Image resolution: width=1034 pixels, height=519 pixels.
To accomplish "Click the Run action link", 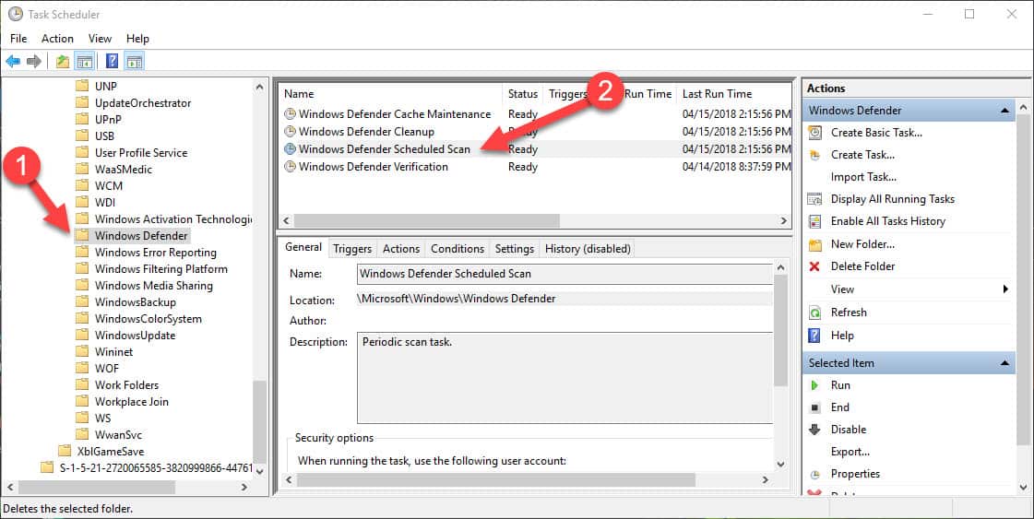I will pos(840,385).
